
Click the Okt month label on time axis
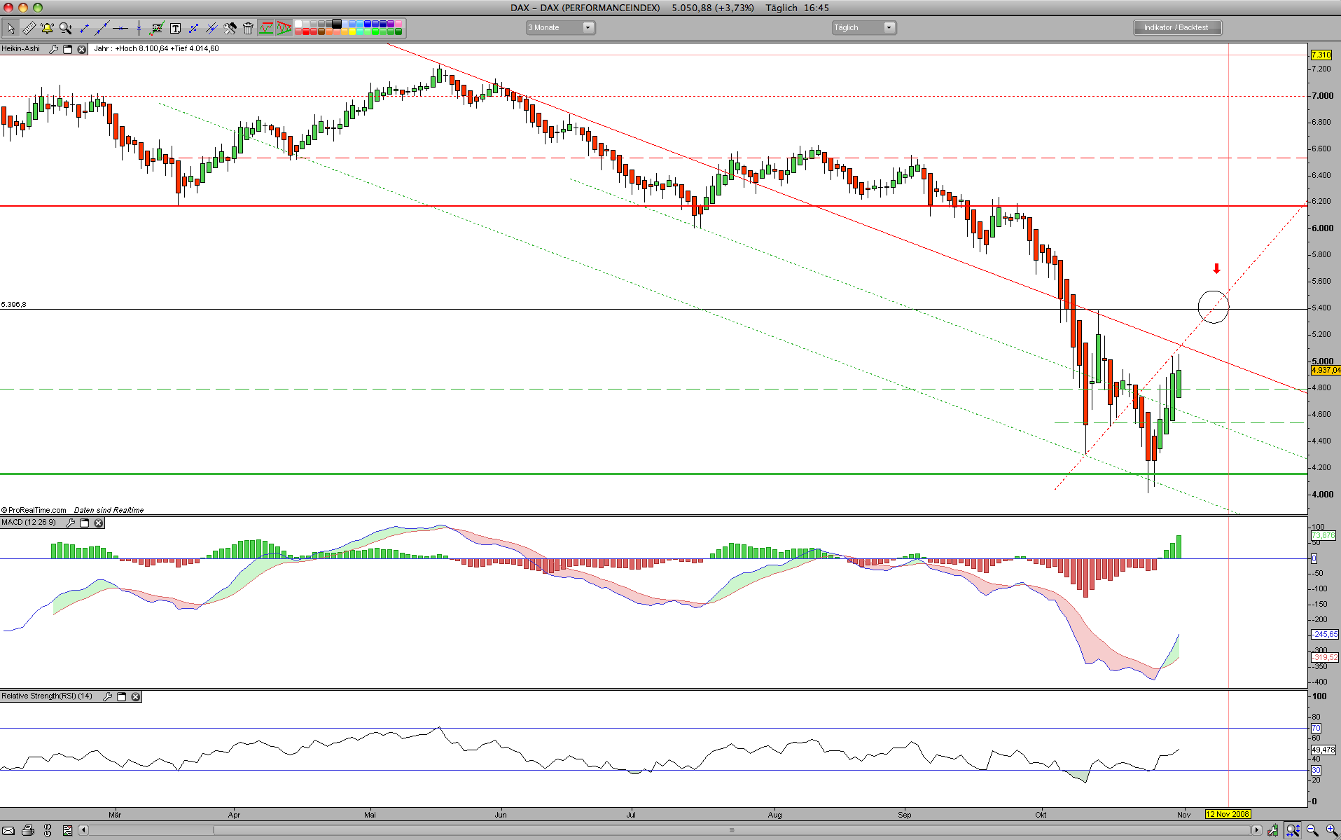[x=1041, y=815]
